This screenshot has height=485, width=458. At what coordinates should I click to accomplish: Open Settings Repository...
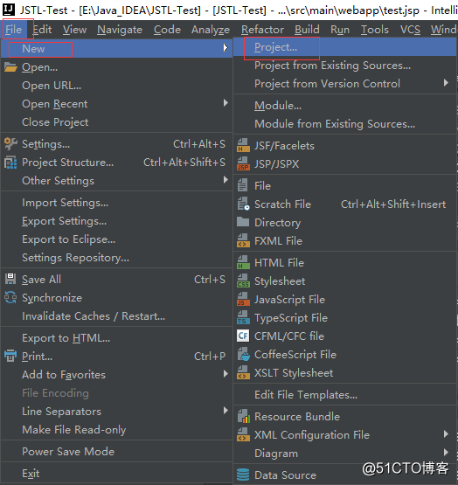tap(116, 257)
